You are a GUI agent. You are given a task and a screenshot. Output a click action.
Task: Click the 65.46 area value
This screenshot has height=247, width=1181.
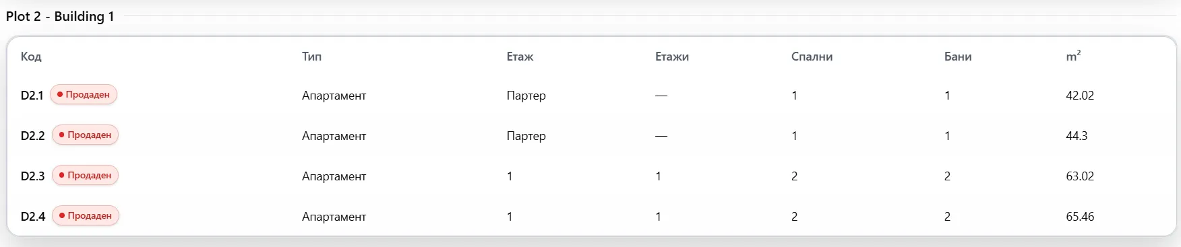point(1080,217)
